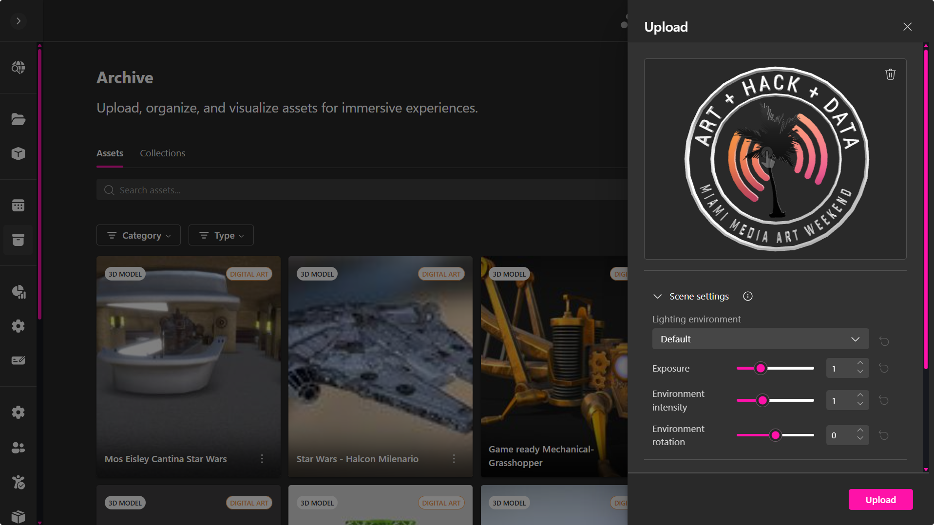Expand the sidebar with the chevron arrow
This screenshot has height=525, width=934.
(19, 21)
